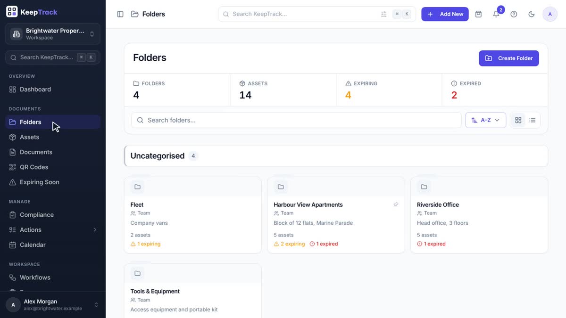Viewport: 566px width, 318px height.
Task: Expand the Actions submenu chevron
Action: (x=95, y=230)
